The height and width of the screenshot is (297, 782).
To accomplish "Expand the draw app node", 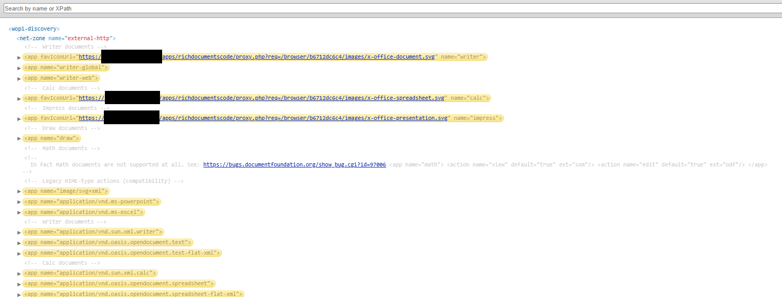I will point(20,138).
